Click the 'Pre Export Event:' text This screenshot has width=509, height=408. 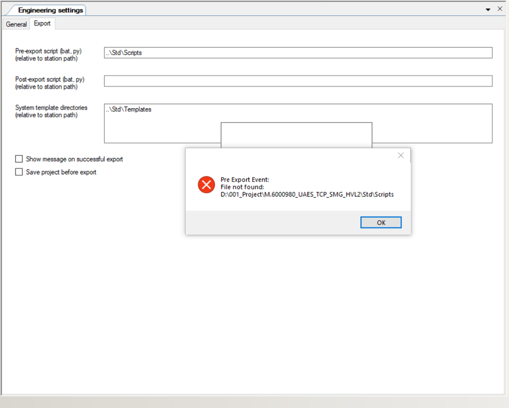click(245, 180)
